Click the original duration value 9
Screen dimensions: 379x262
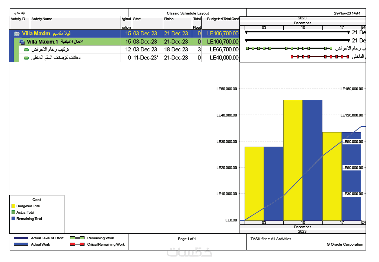pyautogui.click(x=130, y=58)
